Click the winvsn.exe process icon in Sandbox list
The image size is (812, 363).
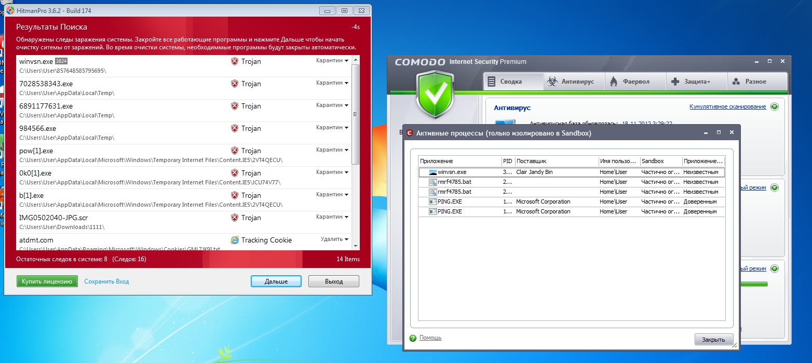pos(433,172)
